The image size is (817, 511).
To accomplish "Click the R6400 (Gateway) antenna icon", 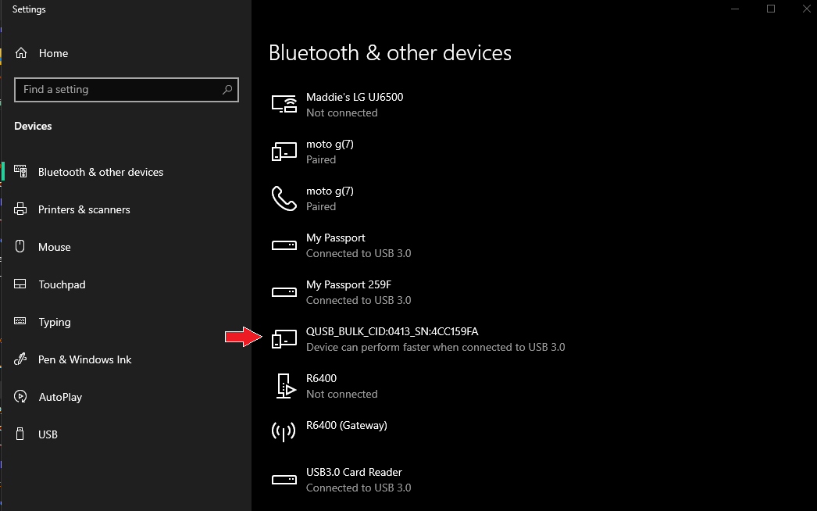I will tap(283, 431).
